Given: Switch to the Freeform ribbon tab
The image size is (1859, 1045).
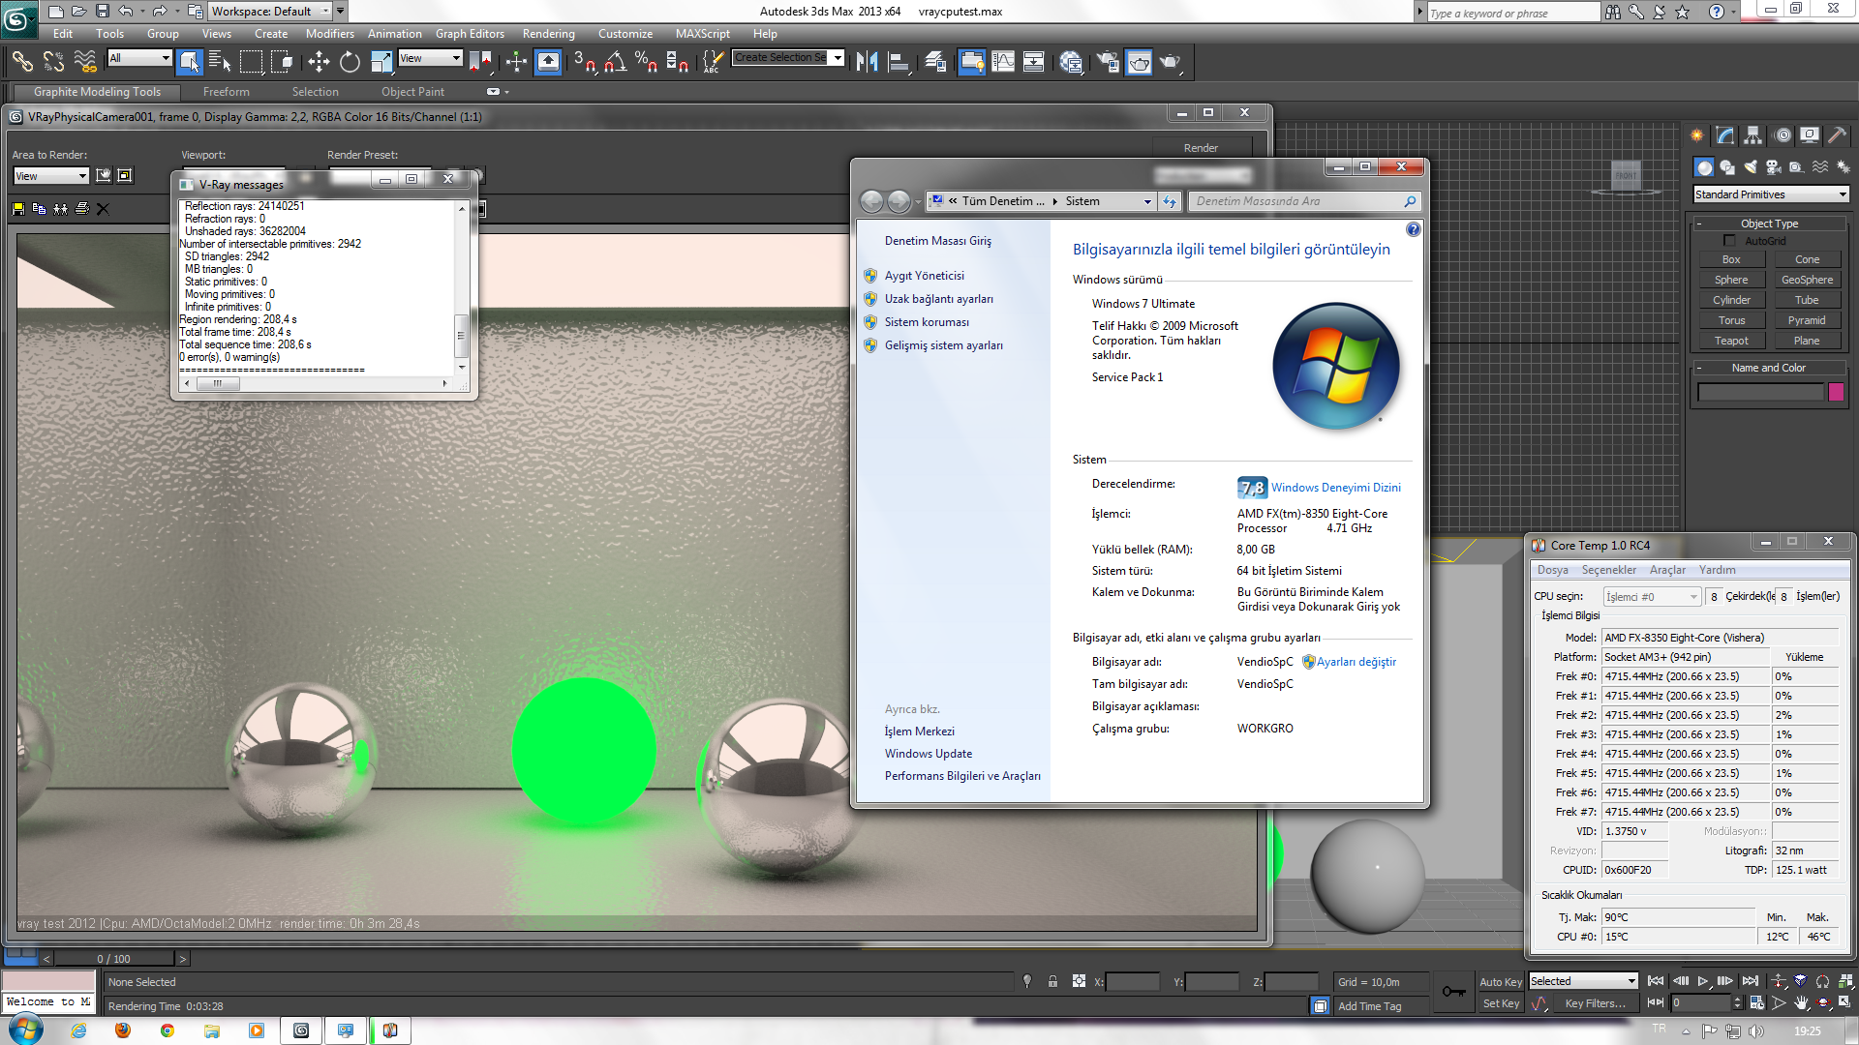Looking at the screenshot, I should click(226, 92).
